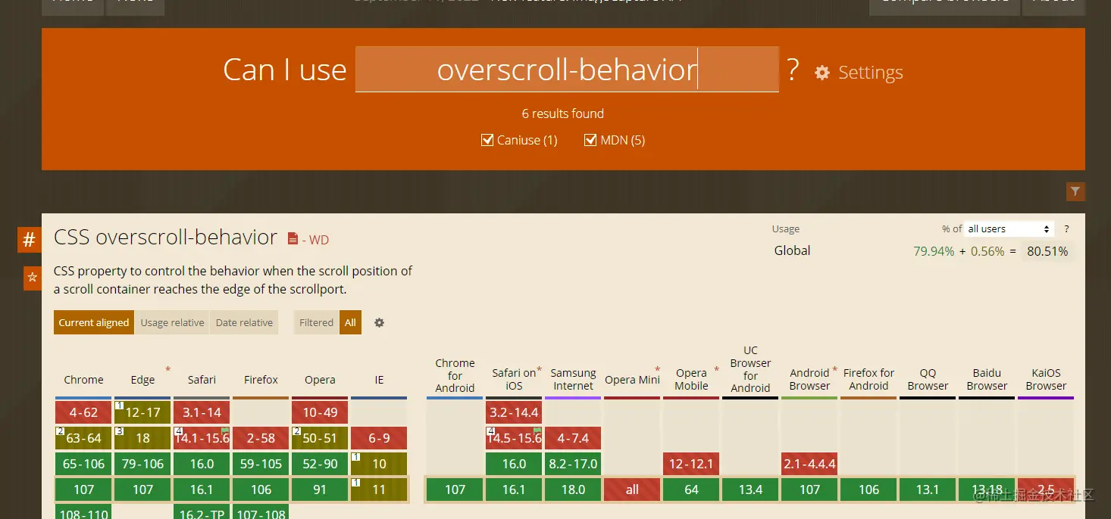The height and width of the screenshot is (519, 1111).
Task: Click QQ Browser 13.1 cell
Action: coord(928,489)
